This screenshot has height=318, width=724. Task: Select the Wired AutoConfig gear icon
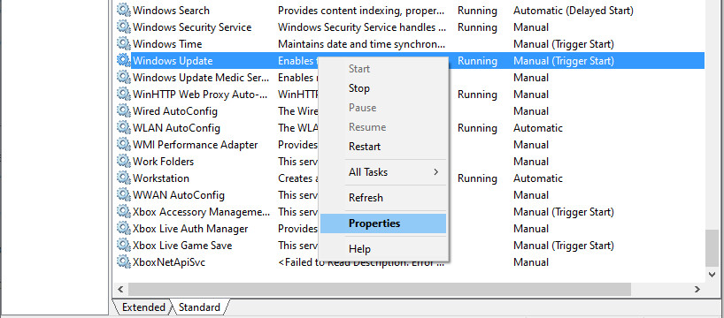(123, 111)
